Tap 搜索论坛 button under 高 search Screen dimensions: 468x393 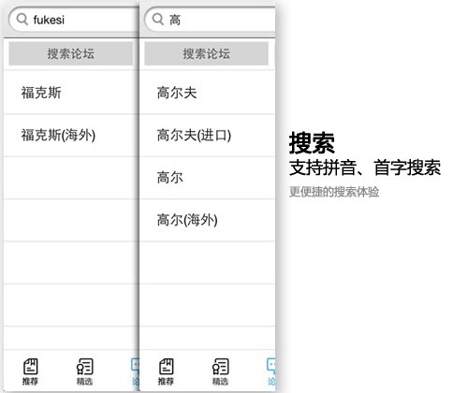click(206, 53)
